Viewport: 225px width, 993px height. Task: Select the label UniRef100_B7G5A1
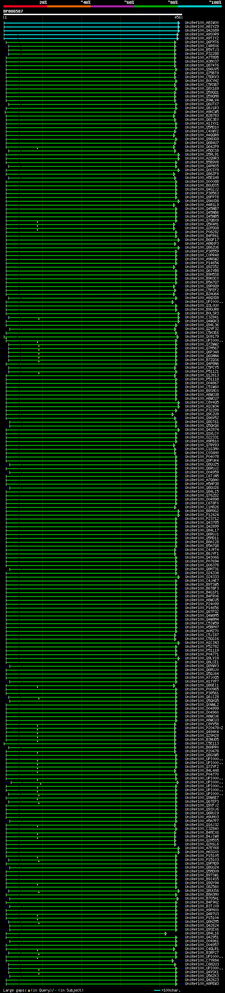tap(201, 898)
